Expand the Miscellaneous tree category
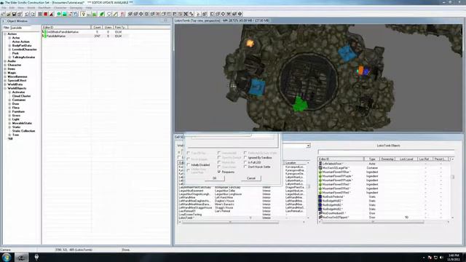466x262 pixels. pyautogui.click(x=5, y=76)
